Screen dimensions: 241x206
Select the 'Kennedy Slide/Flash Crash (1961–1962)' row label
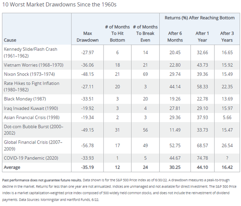point(31,53)
